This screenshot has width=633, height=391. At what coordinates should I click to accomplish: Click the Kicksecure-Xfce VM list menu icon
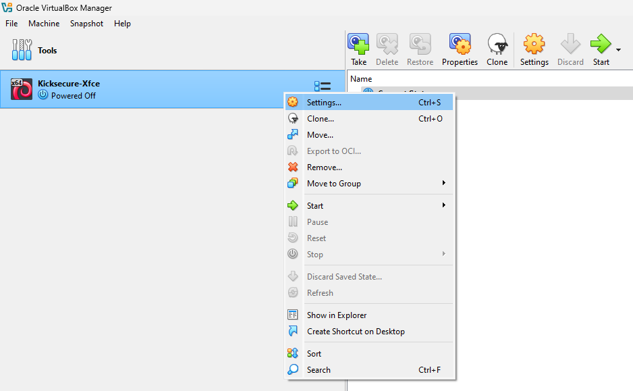tap(322, 86)
